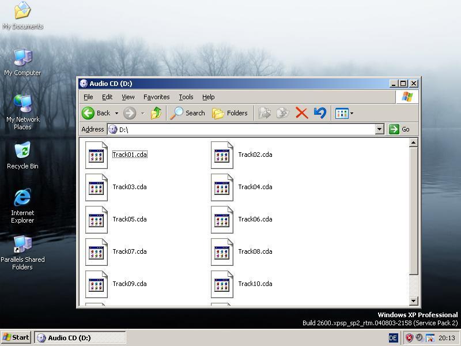Expand the Back history dropdown arrow
461x346 pixels.
pyautogui.click(x=116, y=114)
